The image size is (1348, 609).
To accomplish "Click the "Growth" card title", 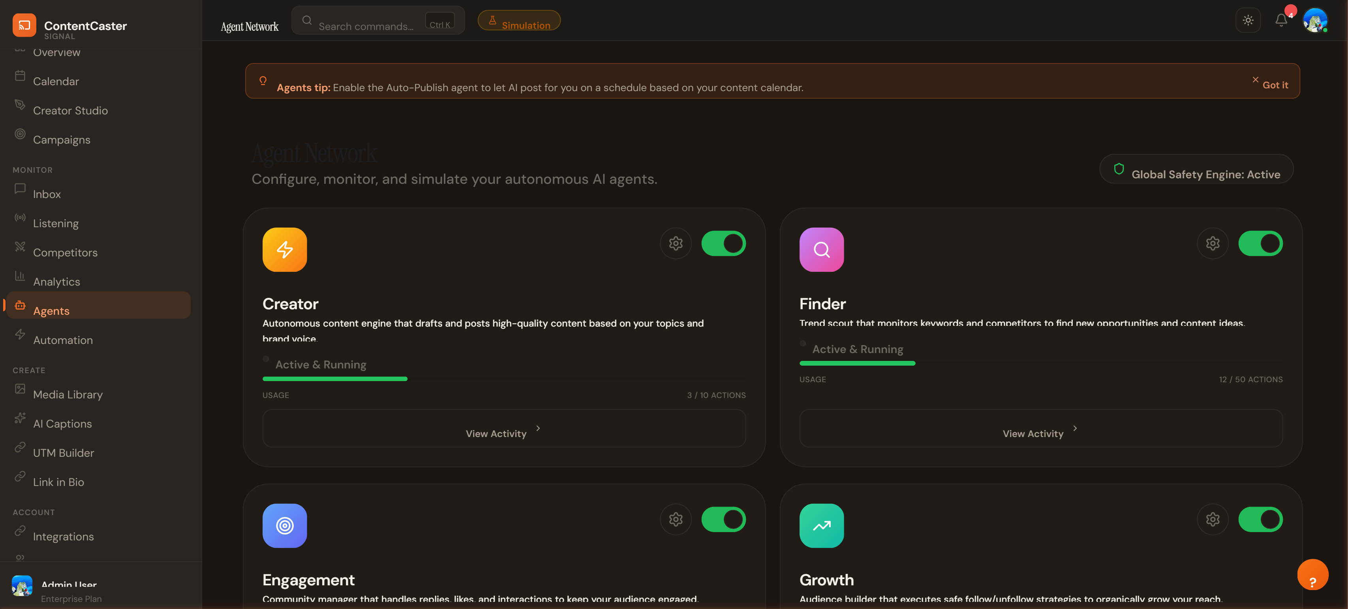I will pyautogui.click(x=826, y=580).
